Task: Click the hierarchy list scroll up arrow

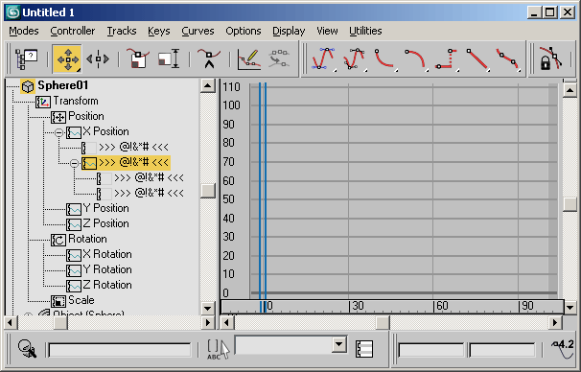Action: [x=207, y=86]
